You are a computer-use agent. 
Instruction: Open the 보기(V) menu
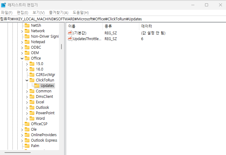pyautogui.click(x=39, y=13)
